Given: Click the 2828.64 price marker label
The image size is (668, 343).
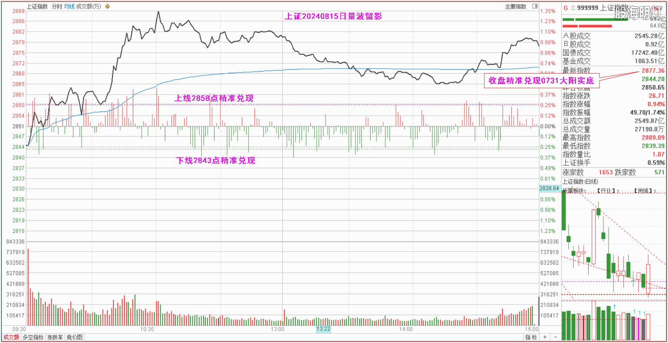Looking at the screenshot, I should [550, 189].
